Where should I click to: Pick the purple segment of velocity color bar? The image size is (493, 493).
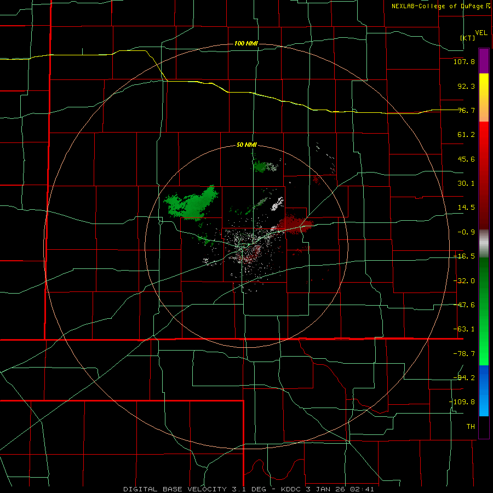click(x=484, y=61)
